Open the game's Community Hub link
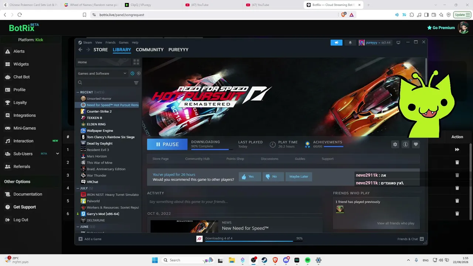This screenshot has height=266, width=473. [197, 159]
